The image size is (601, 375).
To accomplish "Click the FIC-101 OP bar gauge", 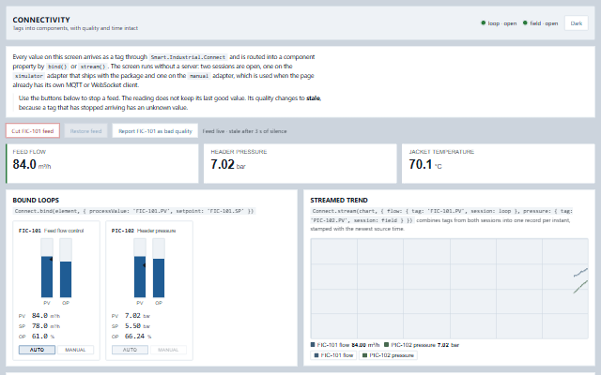I will (x=66, y=268).
